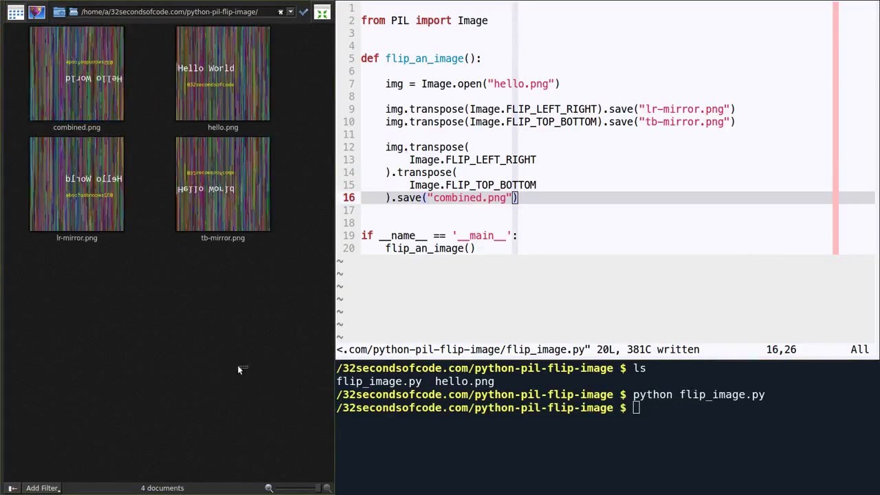
Task: Click line number 16 in the editor gutter
Action: coord(349,198)
